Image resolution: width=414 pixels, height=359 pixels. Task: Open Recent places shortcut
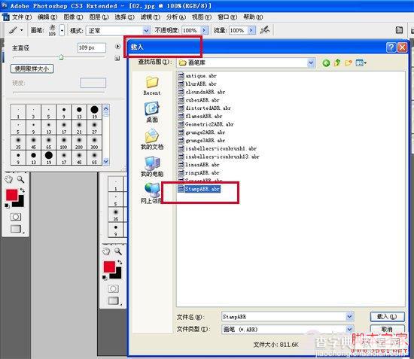152,86
